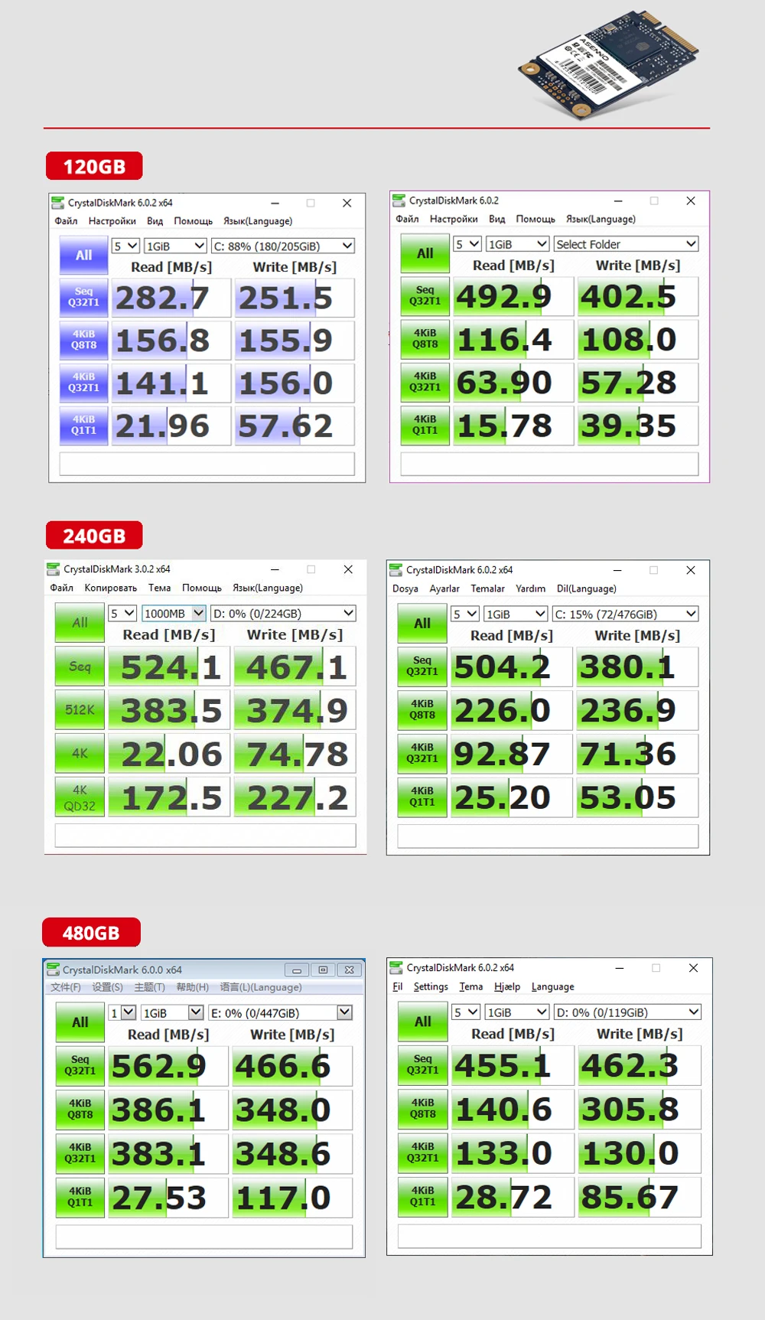Click the Seq button in 3.0.2 window

click(80, 666)
